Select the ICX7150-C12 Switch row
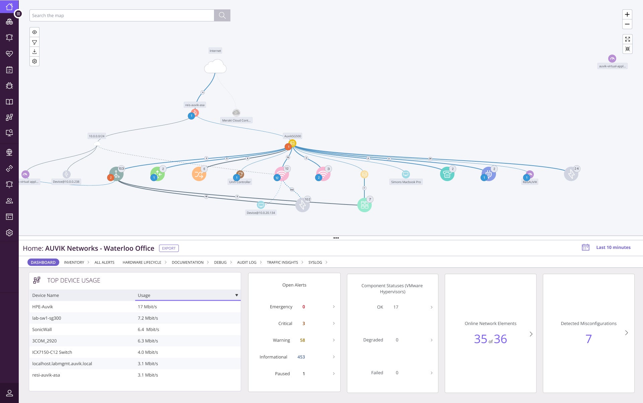643x403 pixels. tap(135, 352)
